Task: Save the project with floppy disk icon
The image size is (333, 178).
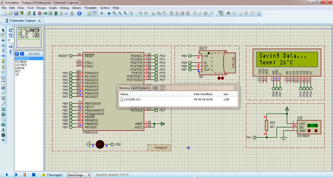Action: click(x=16, y=13)
